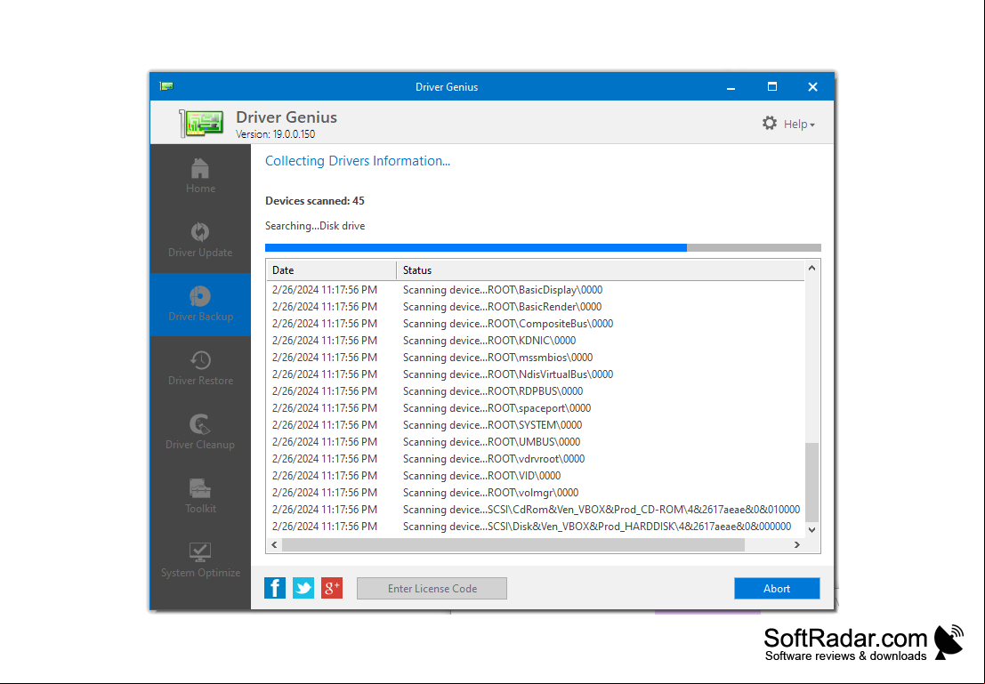985x684 pixels.
Task: Click the Devices scanned: 45 text
Action: point(315,201)
